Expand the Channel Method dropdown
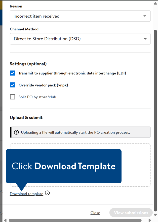Image resolution: width=158 pixels, height=222 pixels. [80, 39]
